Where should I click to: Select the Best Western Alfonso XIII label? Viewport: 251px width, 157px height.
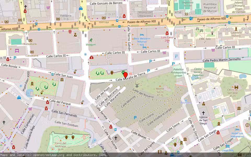pyautogui.click(x=142, y=42)
